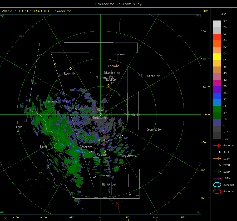Click the Limestone label
The height and width of the screenshot is (221, 237).
tap(50, 101)
